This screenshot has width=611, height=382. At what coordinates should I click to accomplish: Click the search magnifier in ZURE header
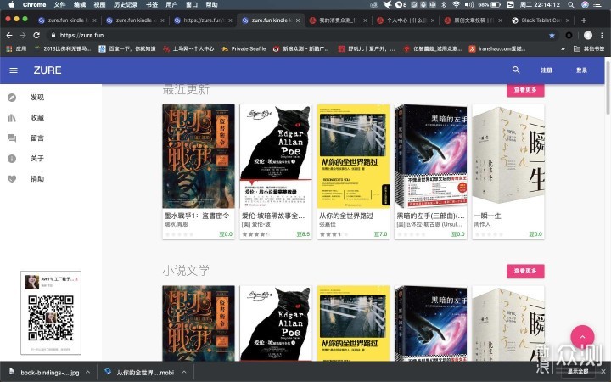point(516,70)
